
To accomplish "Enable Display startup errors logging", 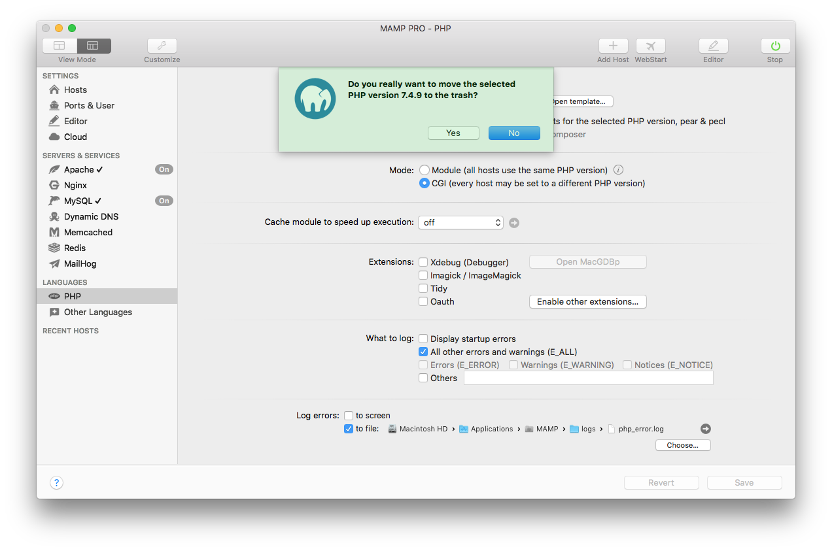I will tap(423, 339).
